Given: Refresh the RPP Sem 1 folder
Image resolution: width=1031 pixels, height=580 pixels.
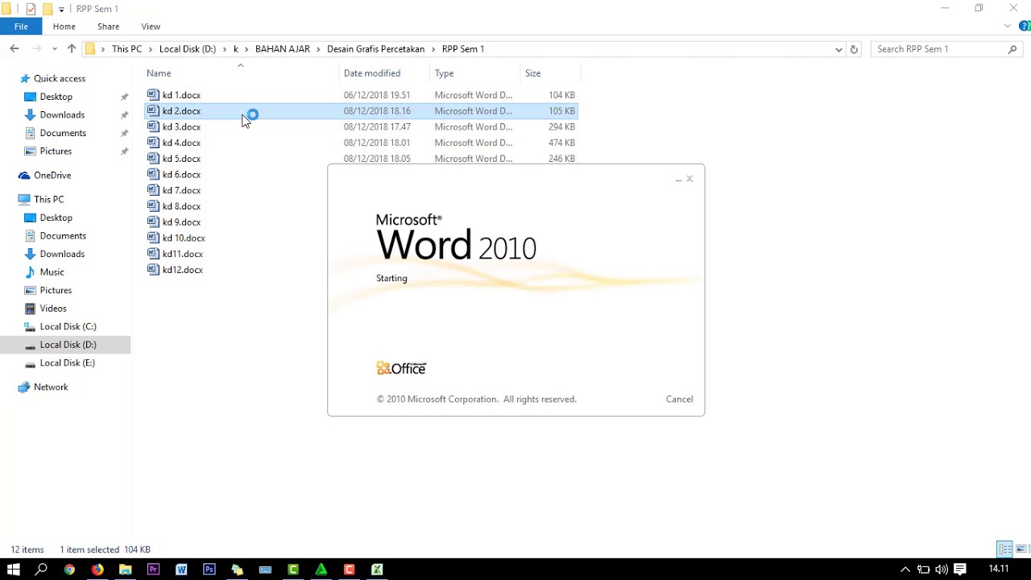Looking at the screenshot, I should pos(855,49).
